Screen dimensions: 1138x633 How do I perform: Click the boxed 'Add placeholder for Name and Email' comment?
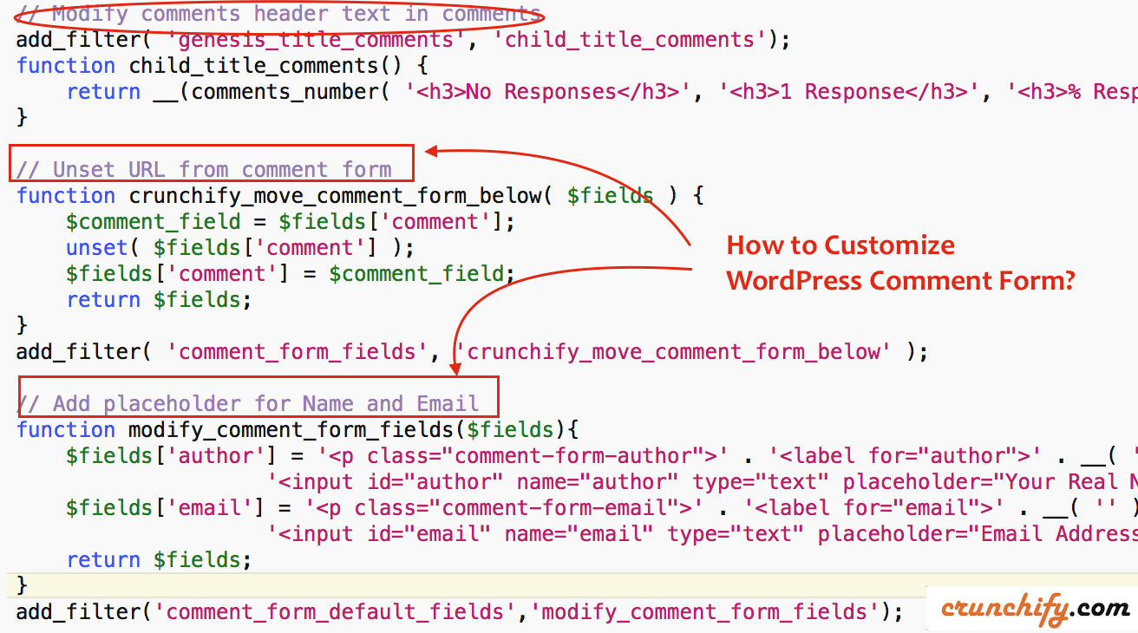click(258, 402)
